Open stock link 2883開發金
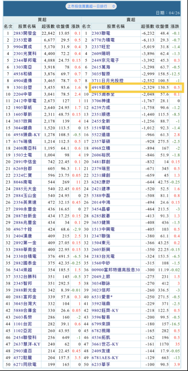The height and width of the screenshot is (371, 188). (24, 33)
